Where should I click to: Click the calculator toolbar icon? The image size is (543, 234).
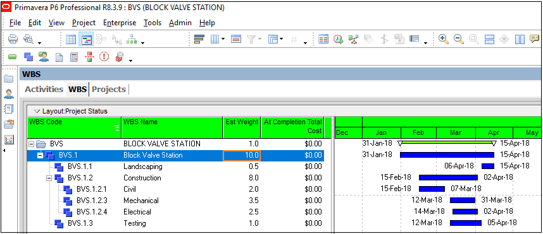point(74,57)
